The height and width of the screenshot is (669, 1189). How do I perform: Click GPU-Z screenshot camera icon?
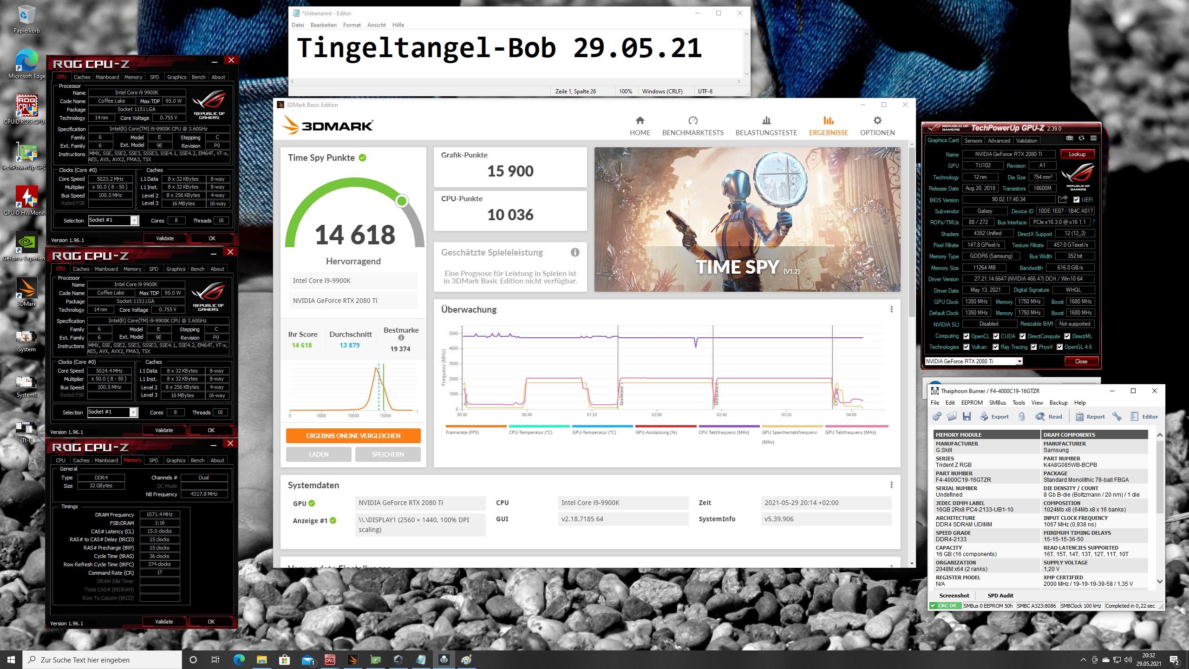[1069, 138]
